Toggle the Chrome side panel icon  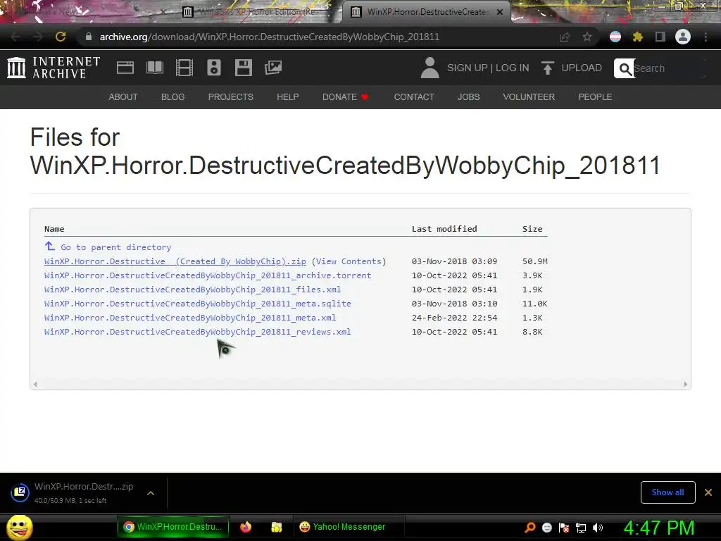[660, 37]
